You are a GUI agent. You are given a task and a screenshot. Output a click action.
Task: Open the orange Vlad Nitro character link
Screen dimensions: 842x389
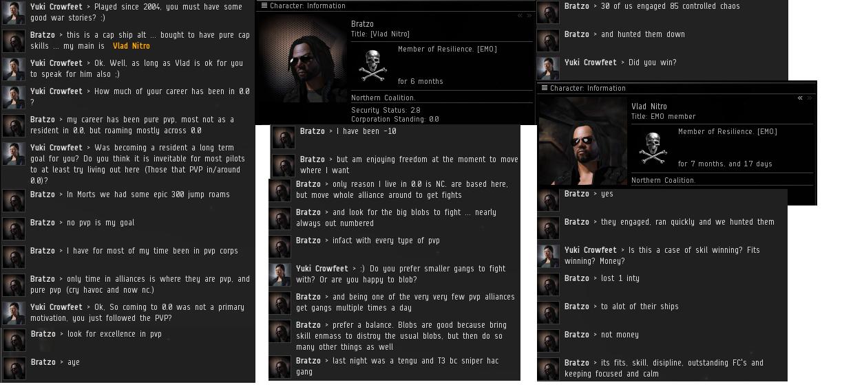click(131, 46)
